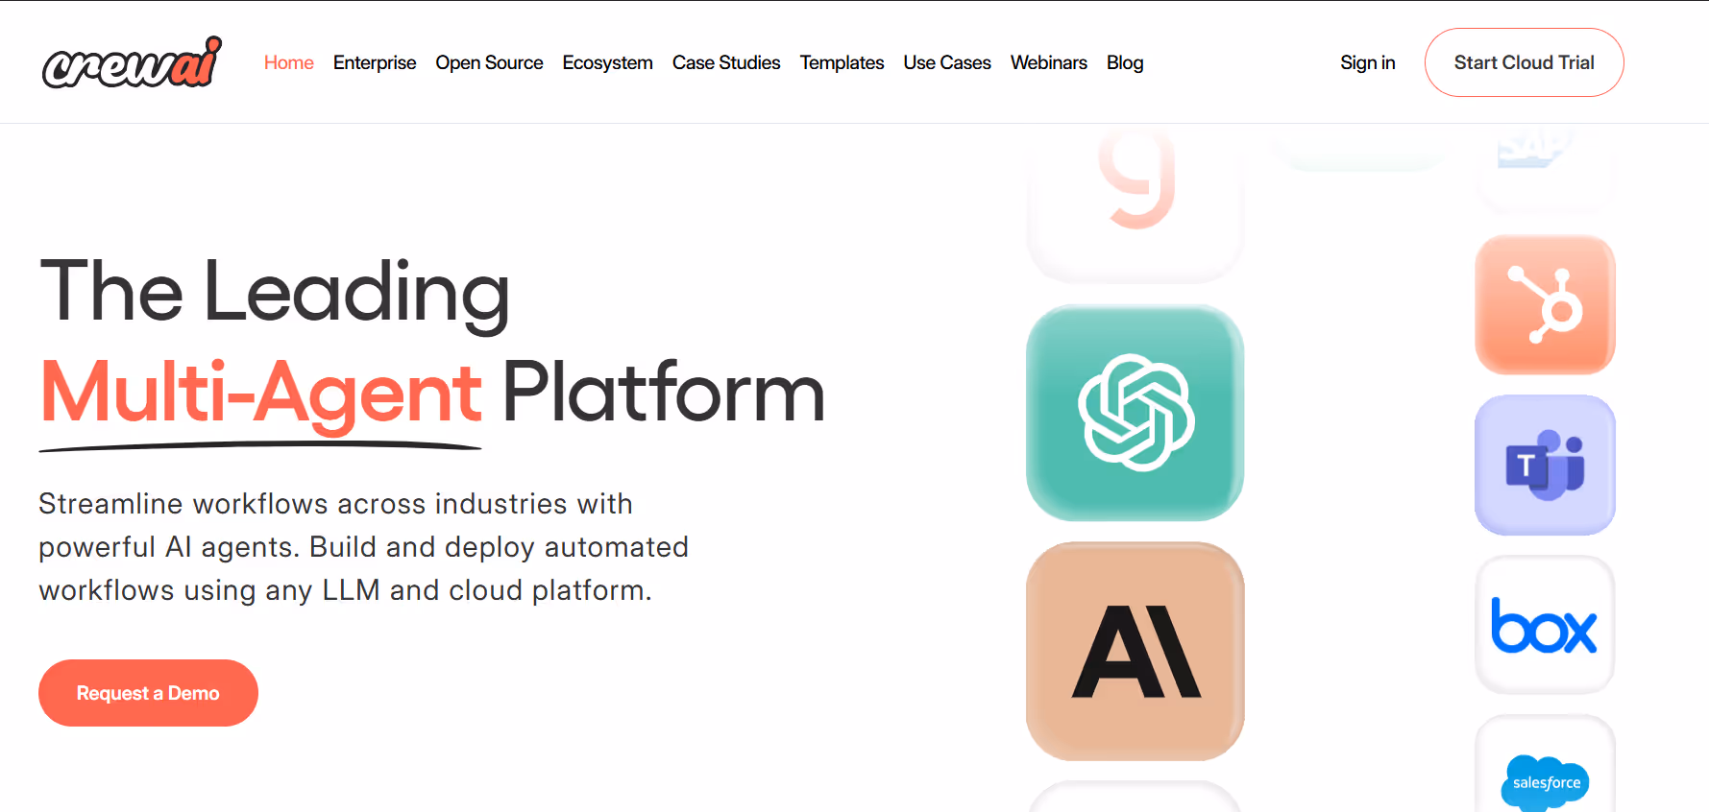Click the Request a Demo button
This screenshot has height=812, width=1709.
click(148, 693)
